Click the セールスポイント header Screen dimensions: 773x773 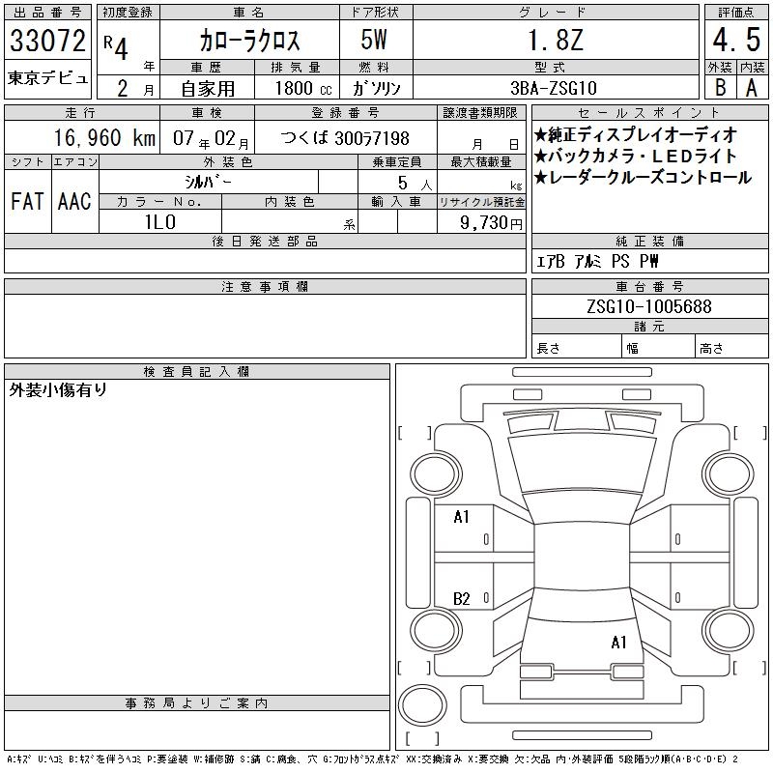point(649,113)
